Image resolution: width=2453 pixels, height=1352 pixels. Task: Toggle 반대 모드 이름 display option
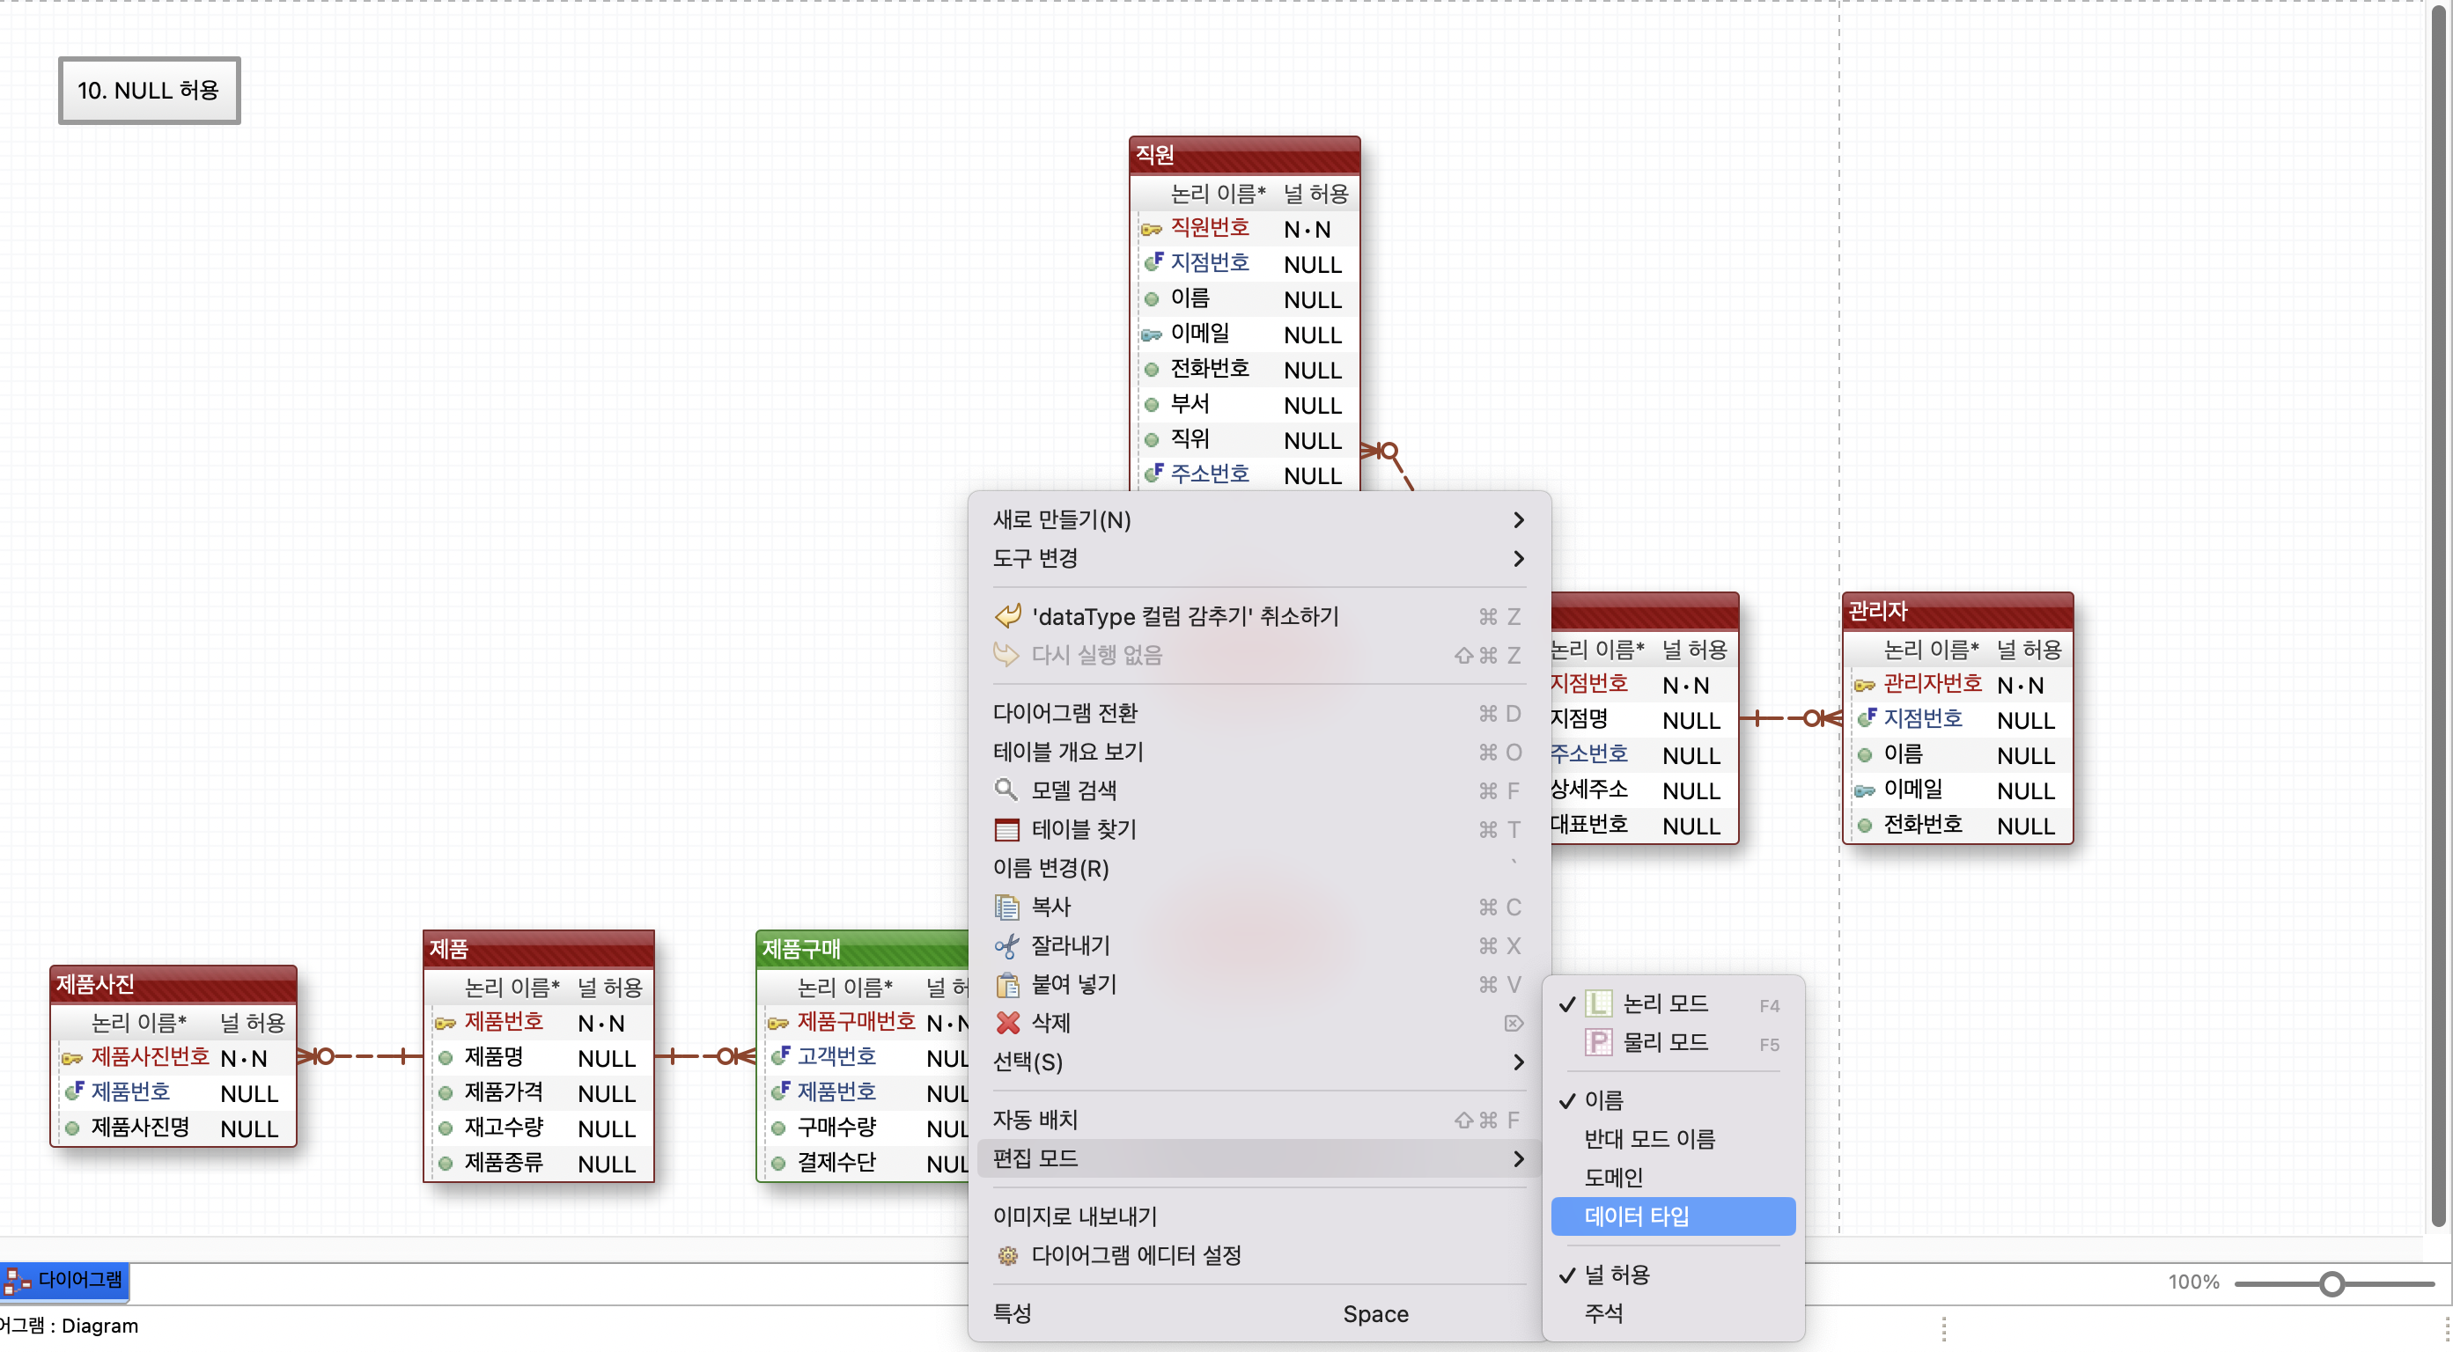point(1673,1139)
